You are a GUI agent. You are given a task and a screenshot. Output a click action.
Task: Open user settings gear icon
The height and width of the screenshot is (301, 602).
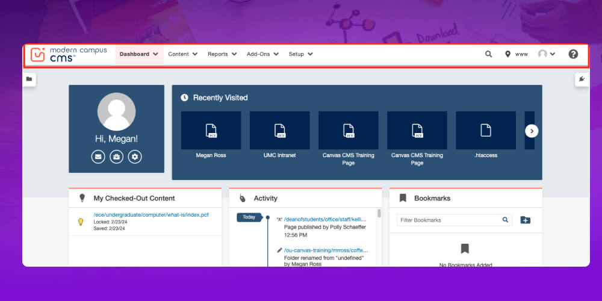click(135, 157)
